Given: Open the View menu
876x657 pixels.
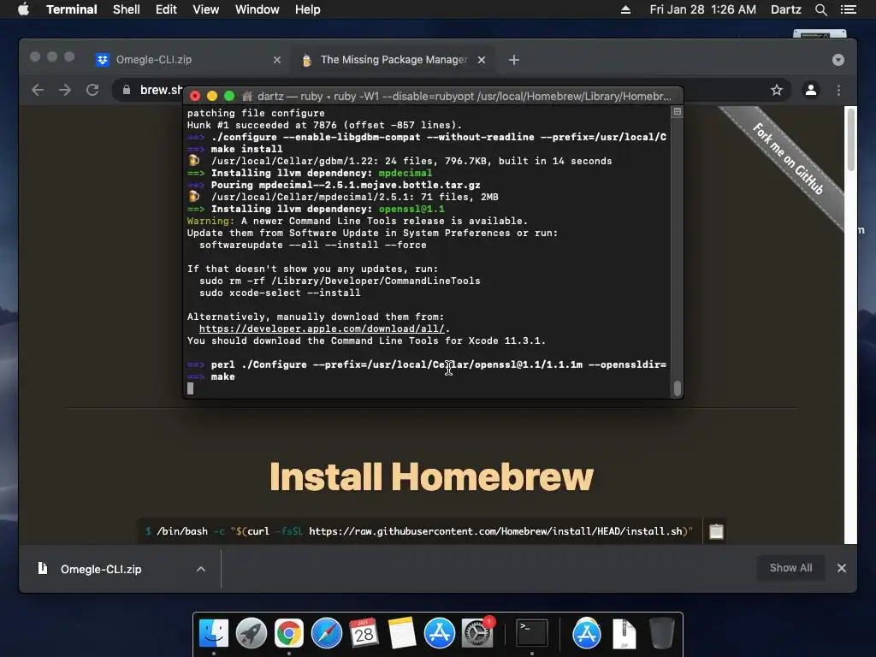Looking at the screenshot, I should point(205,9).
